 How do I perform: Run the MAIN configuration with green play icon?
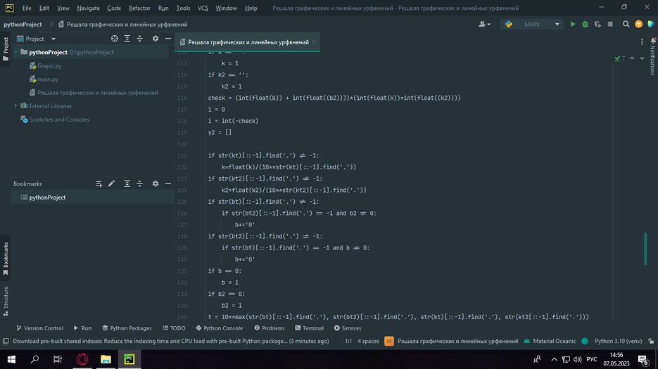573,25
